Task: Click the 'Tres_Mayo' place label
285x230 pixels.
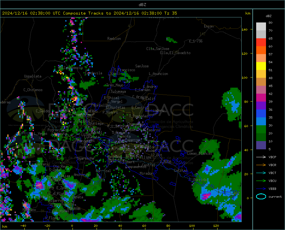Action: tap(115, 85)
